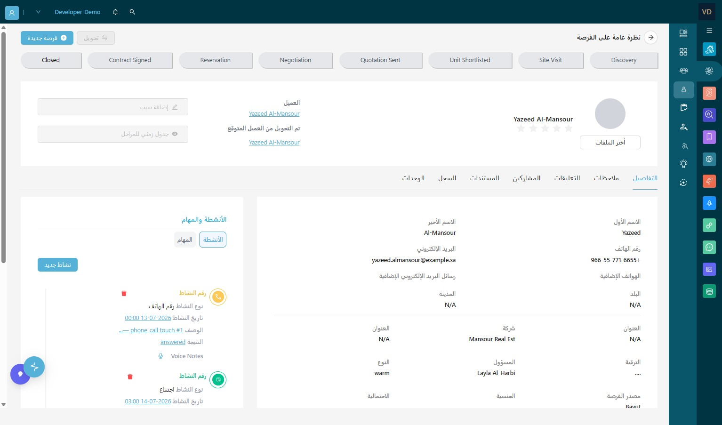Set stage to Reservation

pos(216,60)
